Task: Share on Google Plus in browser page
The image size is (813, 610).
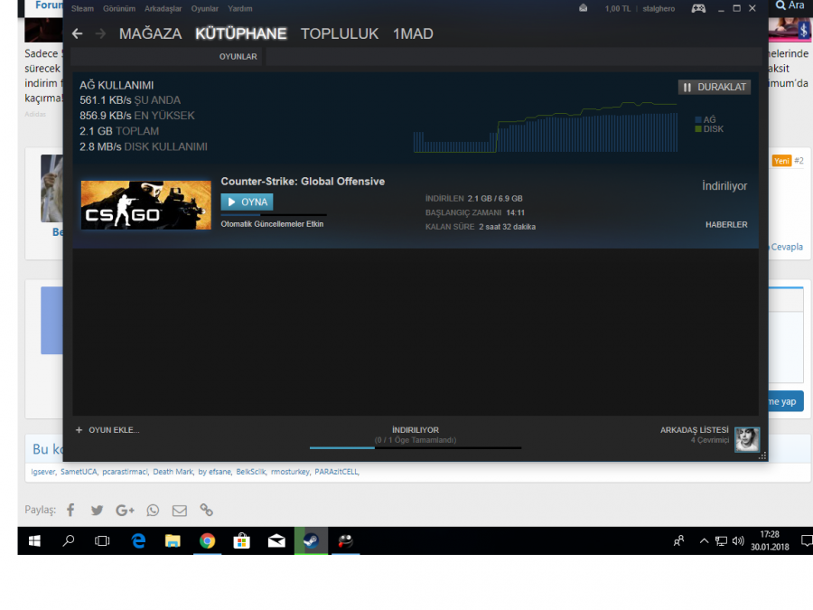Action: click(x=125, y=511)
